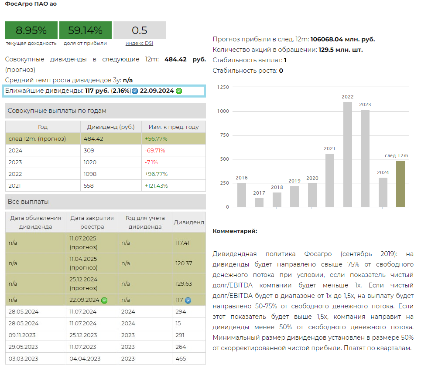This screenshot has height=368, width=421.
Task: Click 'Изм. к пред. году' column header
Action: (174, 127)
